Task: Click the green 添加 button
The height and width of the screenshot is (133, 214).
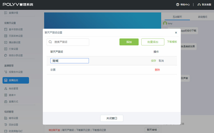Action: [x=129, y=42]
